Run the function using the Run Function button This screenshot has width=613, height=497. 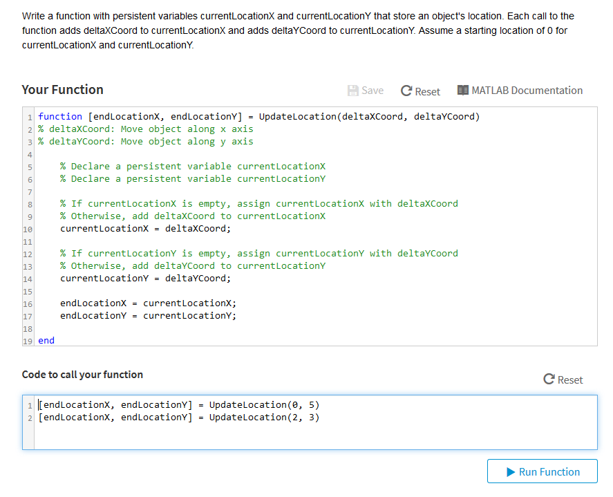(x=543, y=471)
